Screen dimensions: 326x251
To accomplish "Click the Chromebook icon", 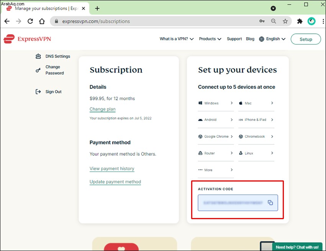I will point(241,136).
